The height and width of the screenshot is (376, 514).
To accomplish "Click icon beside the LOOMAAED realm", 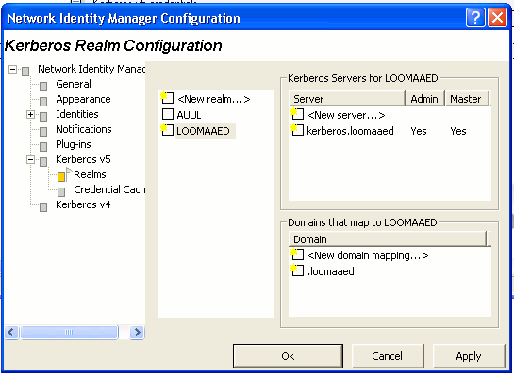I will coord(167,129).
